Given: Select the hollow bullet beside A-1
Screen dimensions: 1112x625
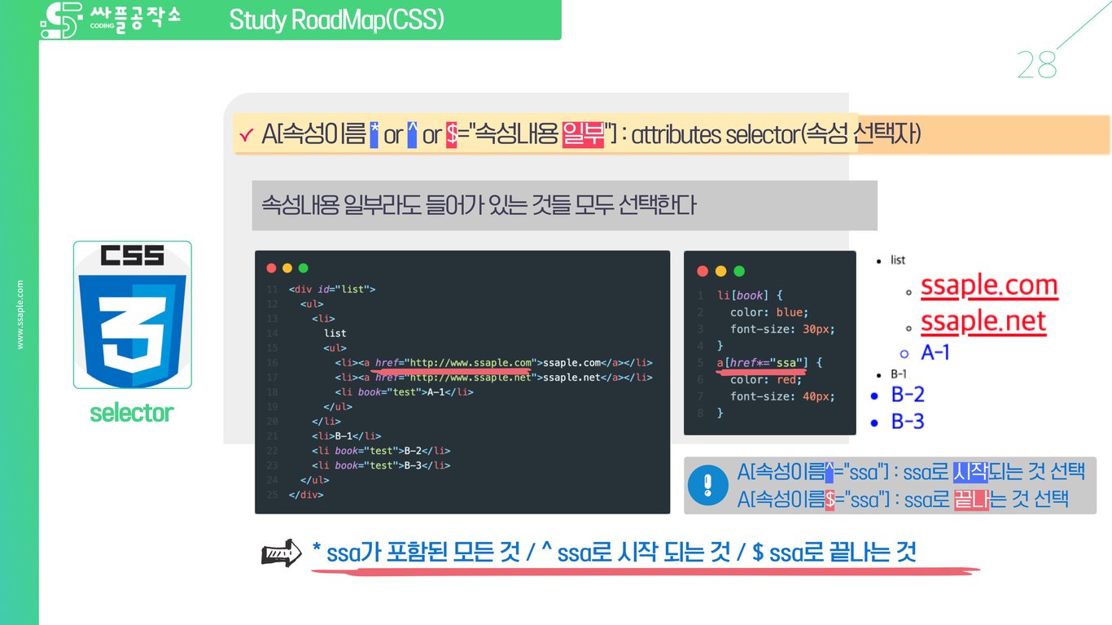Looking at the screenshot, I should click(906, 352).
